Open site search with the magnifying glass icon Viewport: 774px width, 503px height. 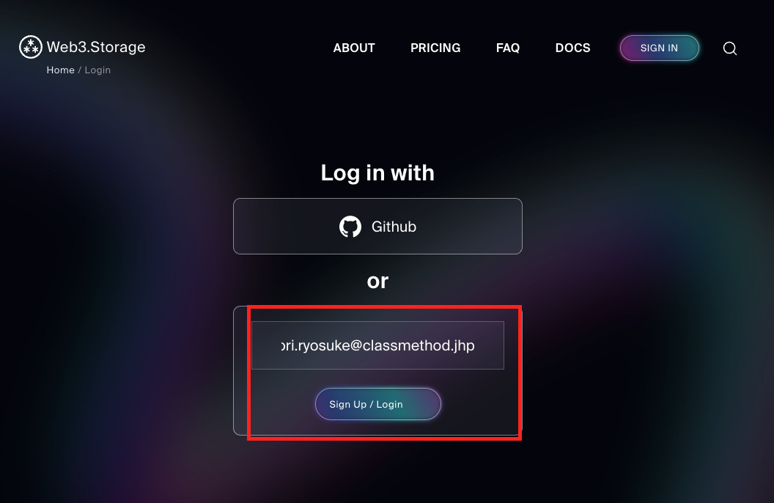coord(730,48)
